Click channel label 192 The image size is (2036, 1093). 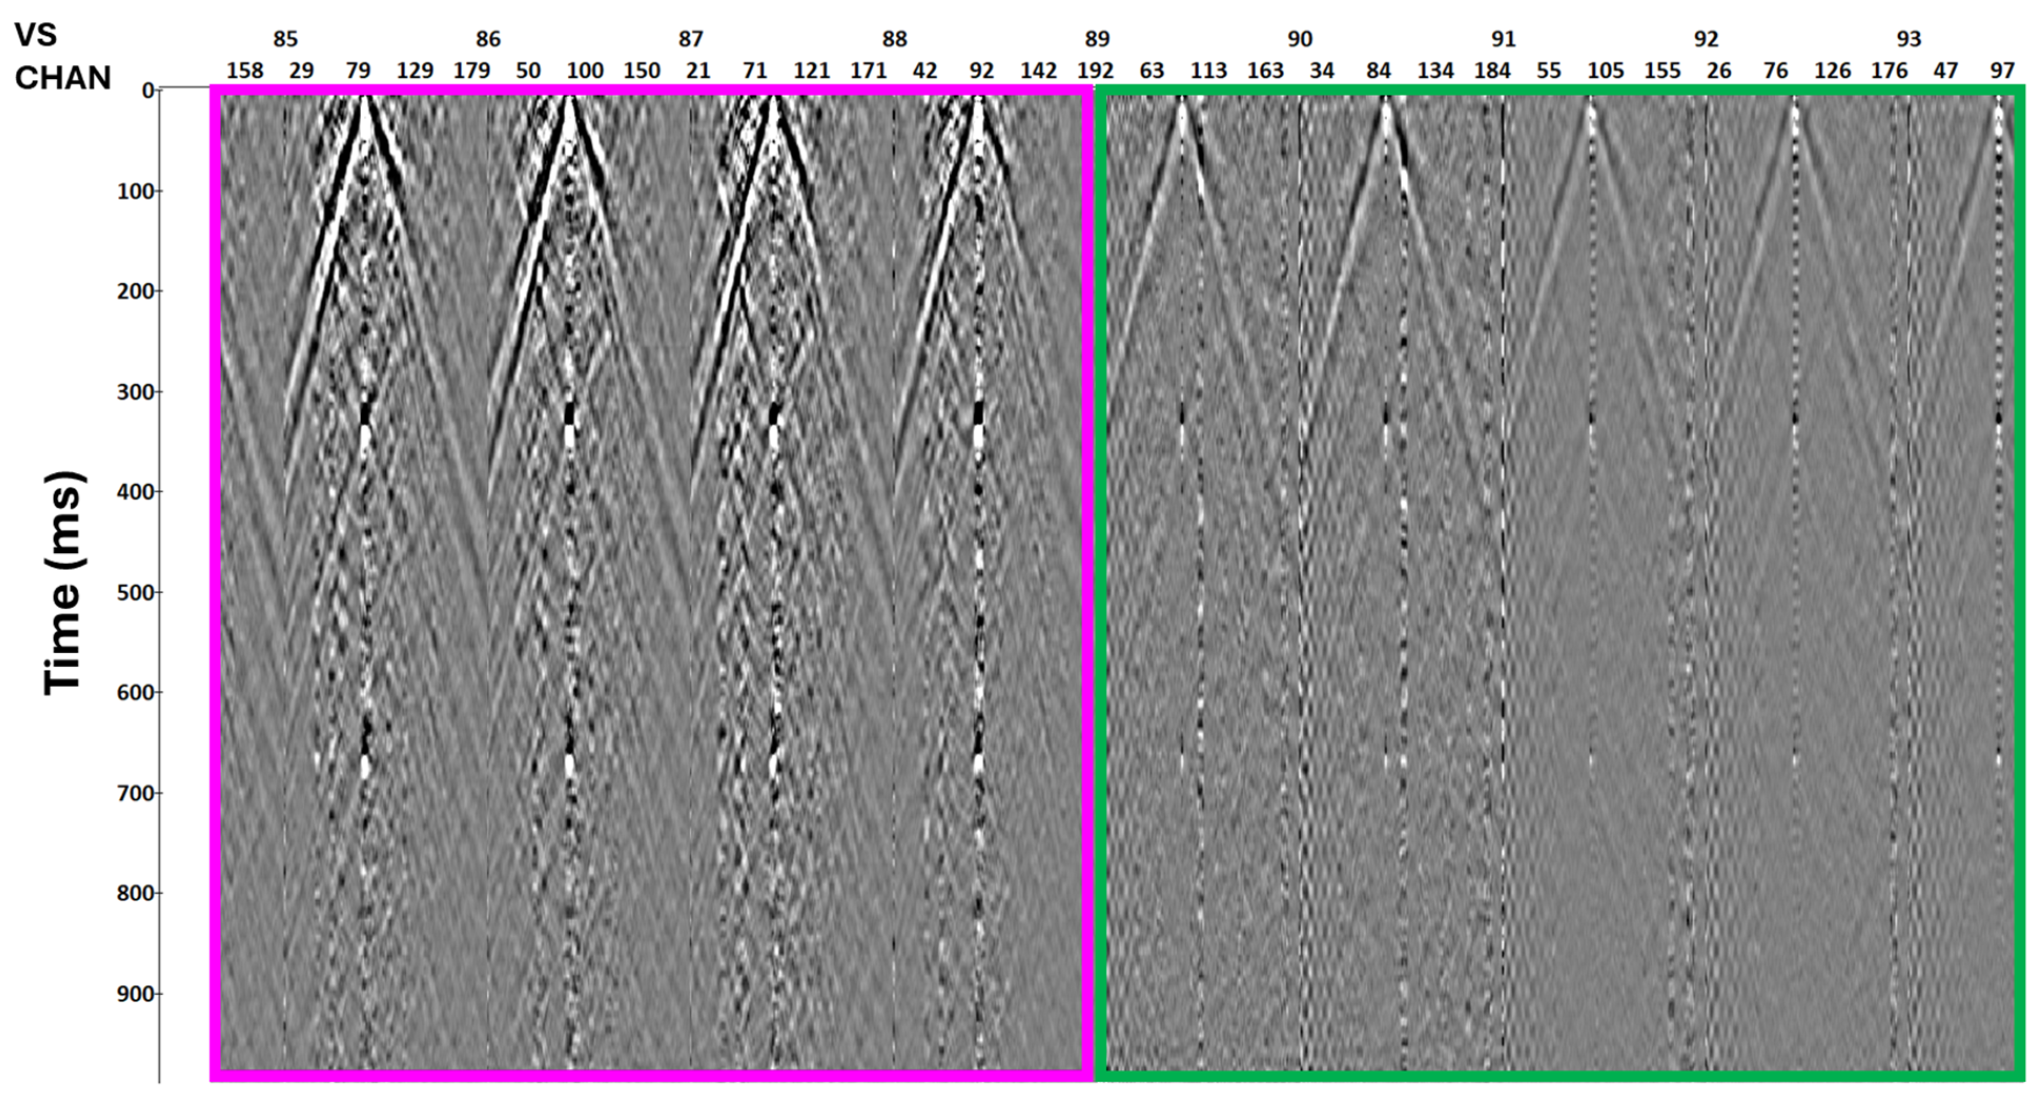click(1094, 71)
